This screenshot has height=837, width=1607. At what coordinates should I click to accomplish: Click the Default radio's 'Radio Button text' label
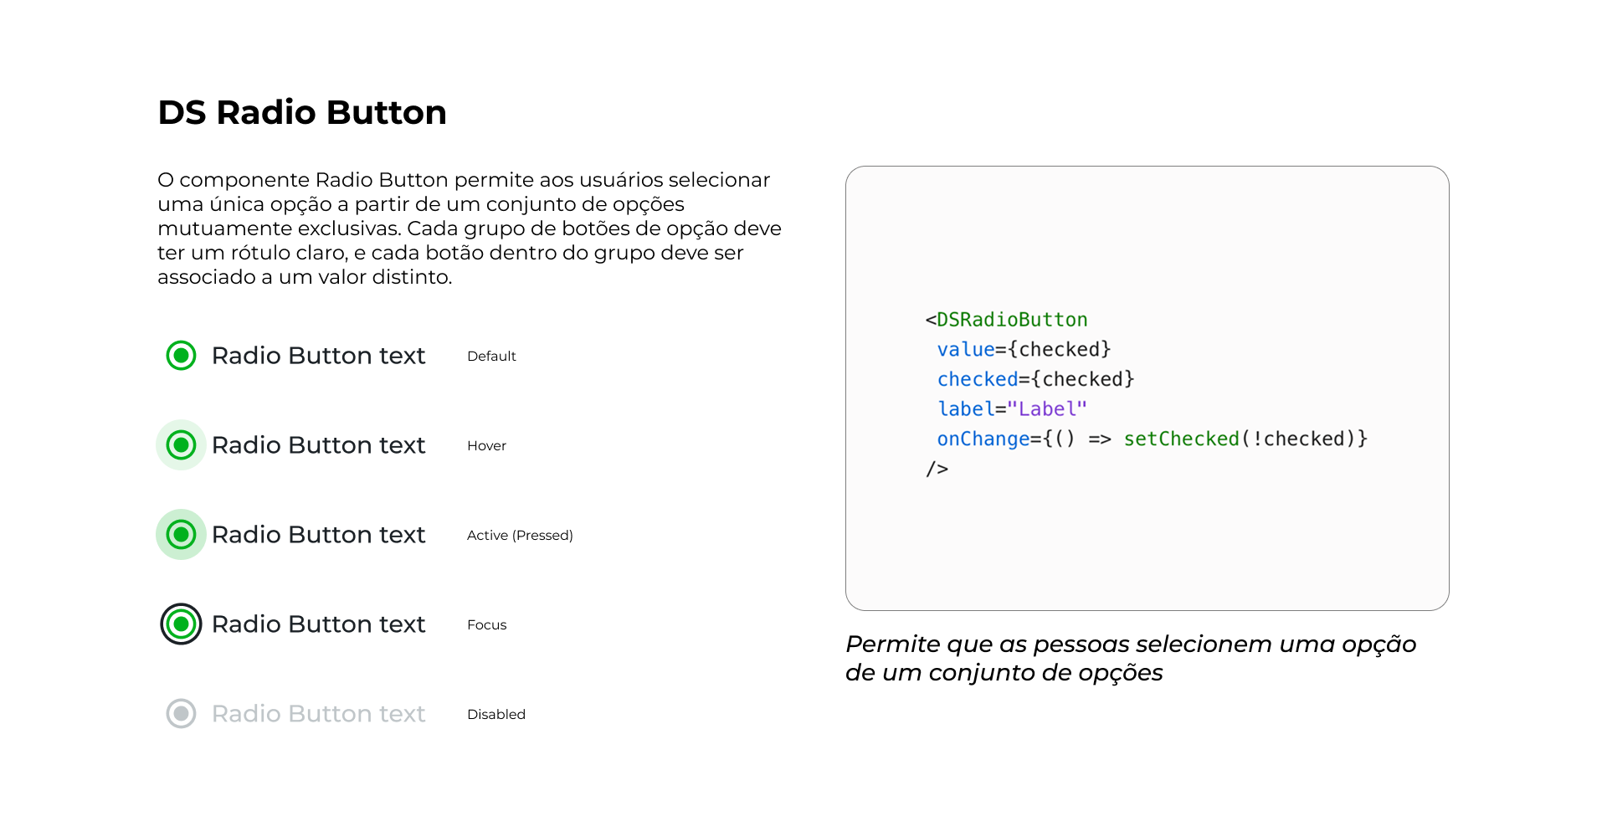click(318, 356)
